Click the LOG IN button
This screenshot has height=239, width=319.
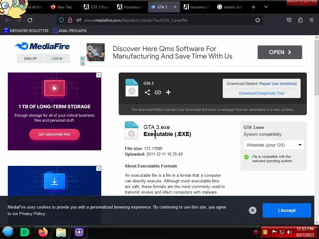(57, 59)
